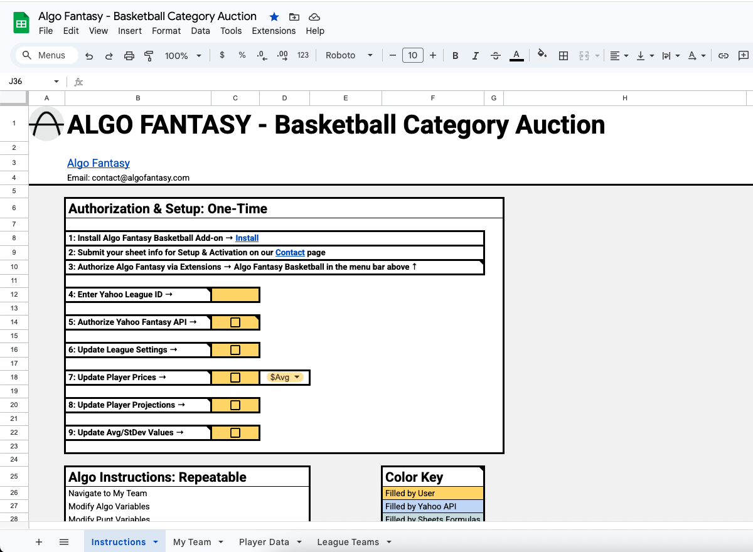Format as percent
The height and width of the screenshot is (552, 753).
tap(242, 55)
